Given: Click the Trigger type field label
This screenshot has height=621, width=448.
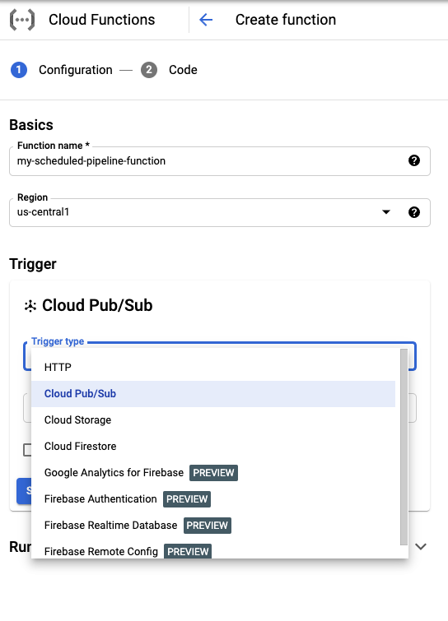Looking at the screenshot, I should point(58,341).
